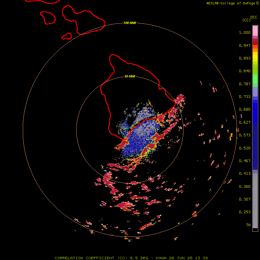The height and width of the screenshot is (260, 260).
Task: Click the 0.520 scale value
Action: (x=245, y=148)
